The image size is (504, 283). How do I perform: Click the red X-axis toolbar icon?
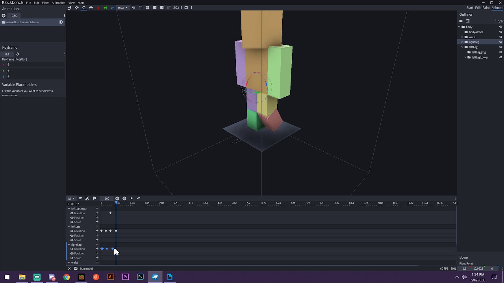(x=98, y=7)
